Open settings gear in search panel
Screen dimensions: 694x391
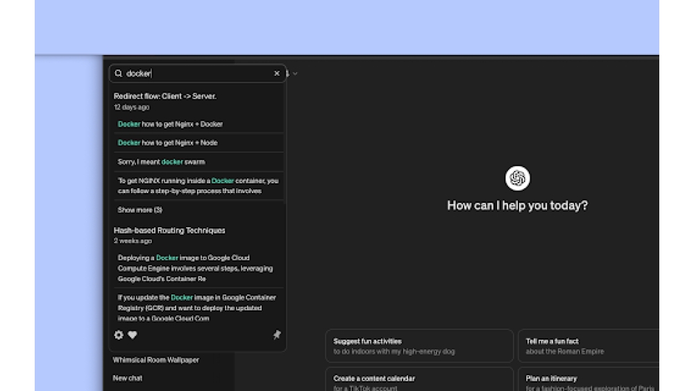(119, 335)
